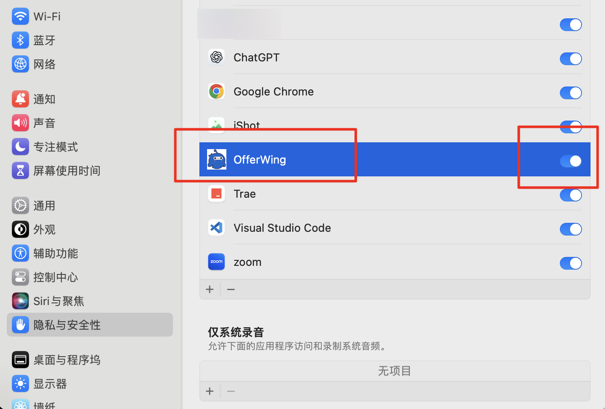Image resolution: width=605 pixels, height=409 pixels.
Task: Disable the ChatGPT permission toggle
Action: (x=570, y=59)
